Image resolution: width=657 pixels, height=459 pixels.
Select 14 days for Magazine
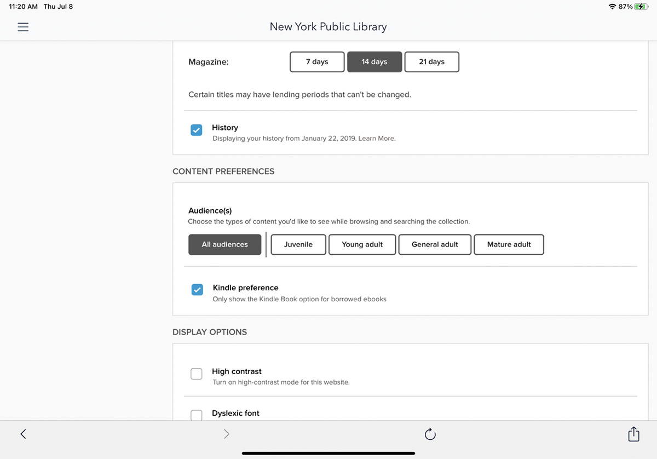coord(374,62)
